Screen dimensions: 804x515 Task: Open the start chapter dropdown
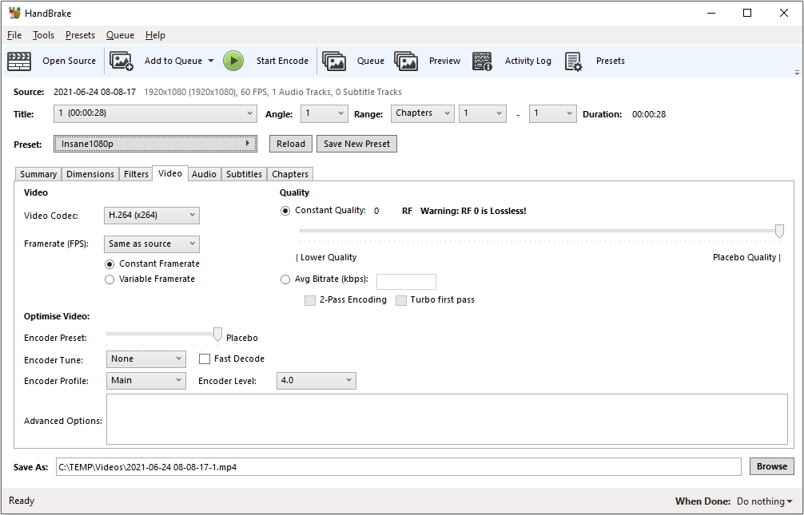[x=483, y=113]
